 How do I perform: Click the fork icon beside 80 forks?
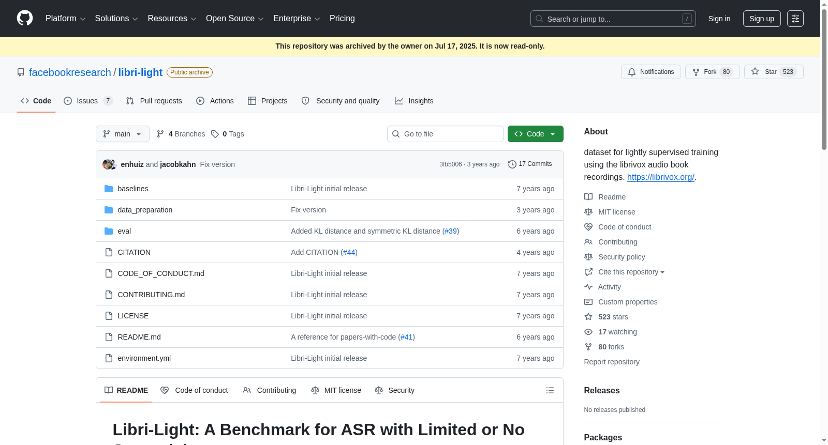point(588,347)
